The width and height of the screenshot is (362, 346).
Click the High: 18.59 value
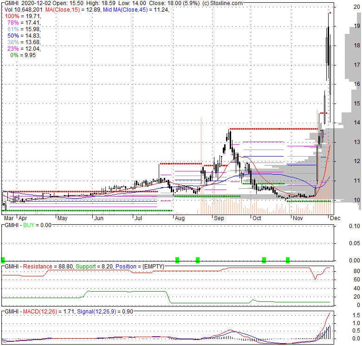point(101,3)
